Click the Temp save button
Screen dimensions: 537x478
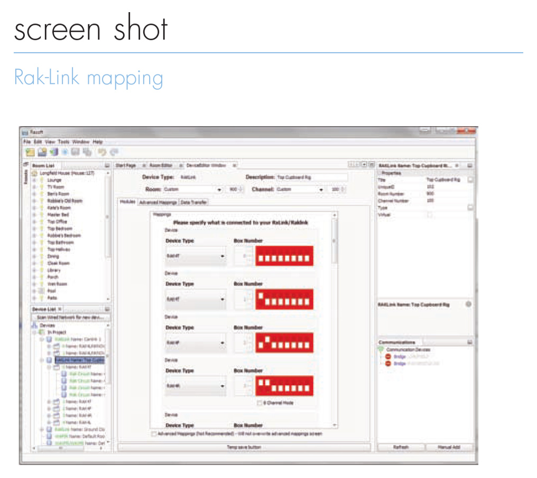pyautogui.click(x=244, y=447)
